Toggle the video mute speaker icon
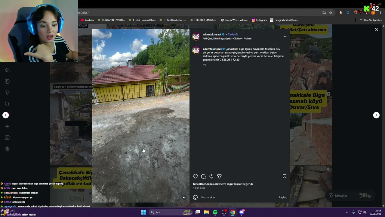Screen dimensions: 385x217 coord(184,197)
